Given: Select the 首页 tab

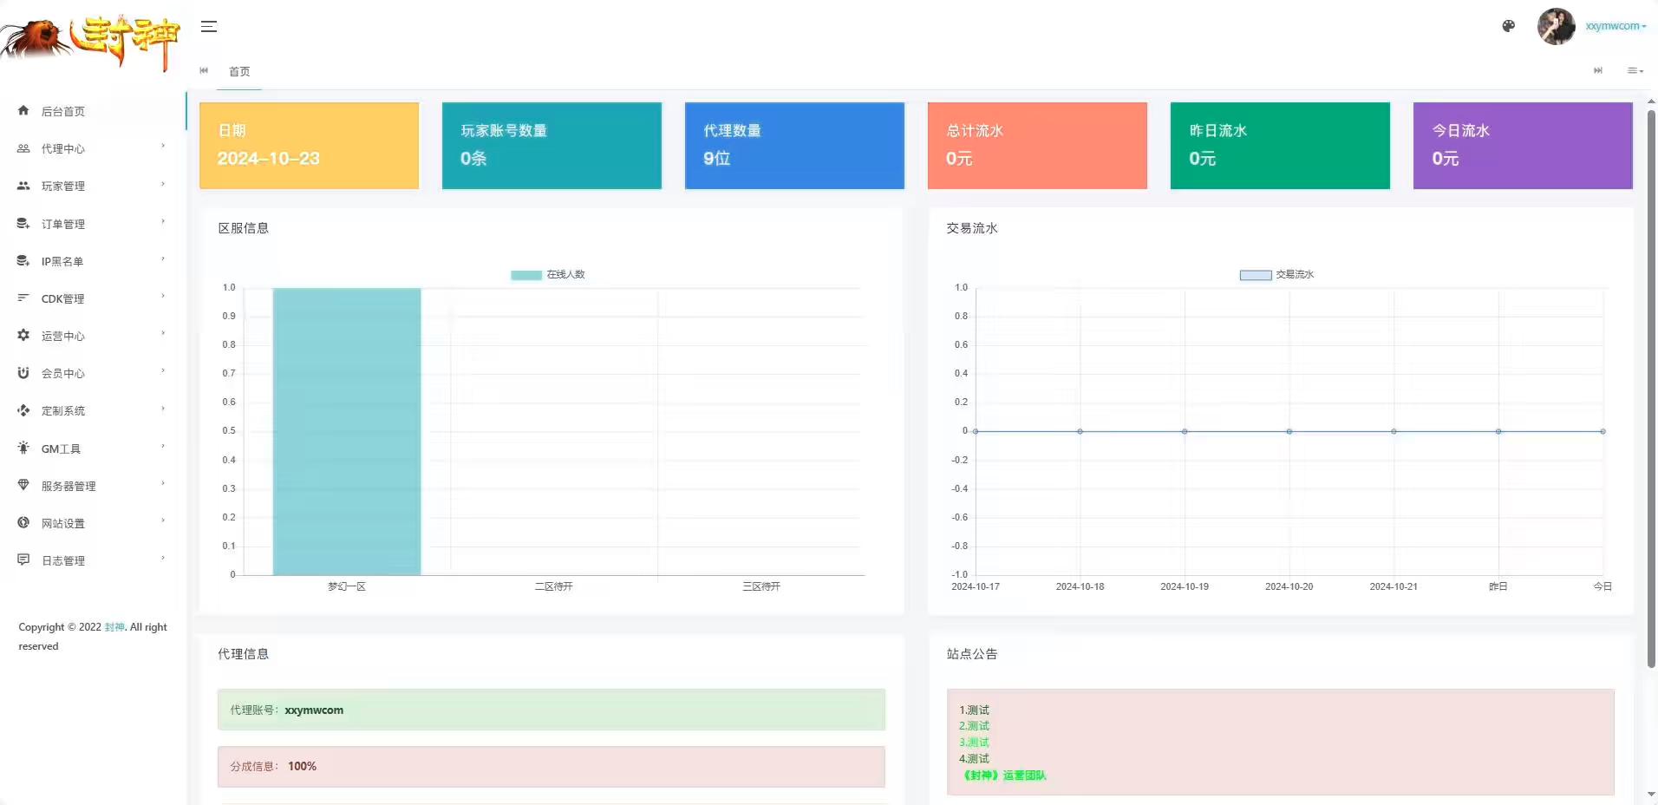Looking at the screenshot, I should coord(239,71).
